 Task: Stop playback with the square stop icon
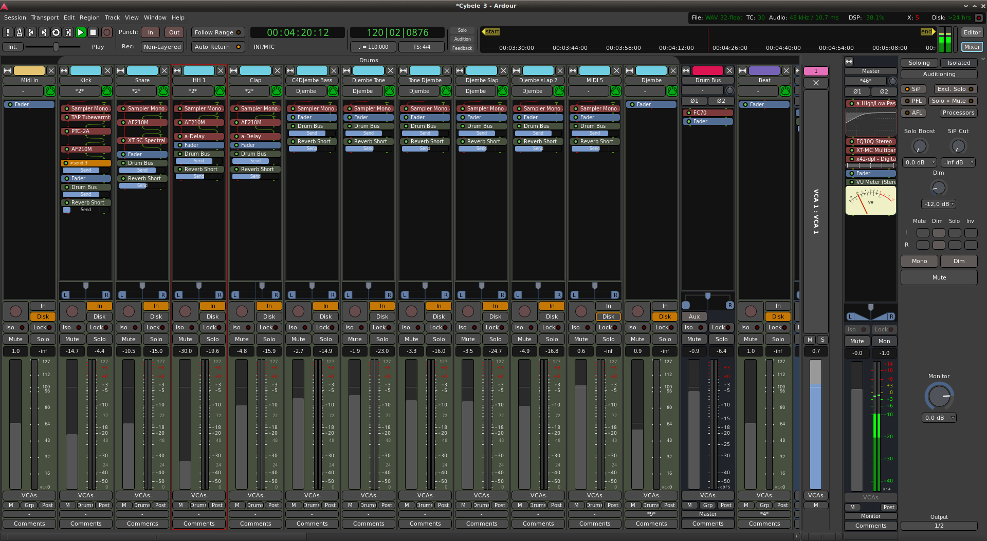point(93,32)
